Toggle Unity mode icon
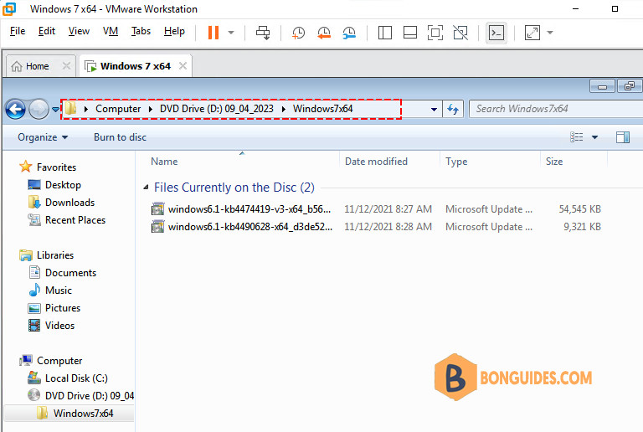The width and height of the screenshot is (643, 432). tap(460, 33)
